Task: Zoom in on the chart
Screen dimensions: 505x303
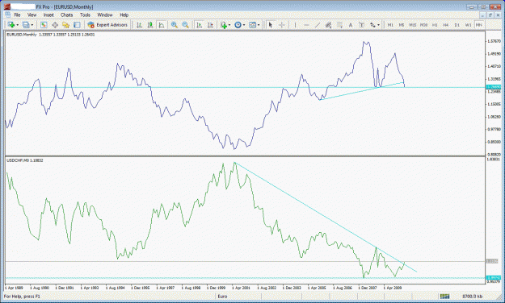Action: click(x=175, y=25)
